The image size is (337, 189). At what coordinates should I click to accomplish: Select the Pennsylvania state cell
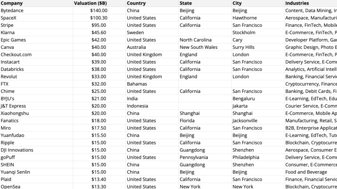pos(205,157)
